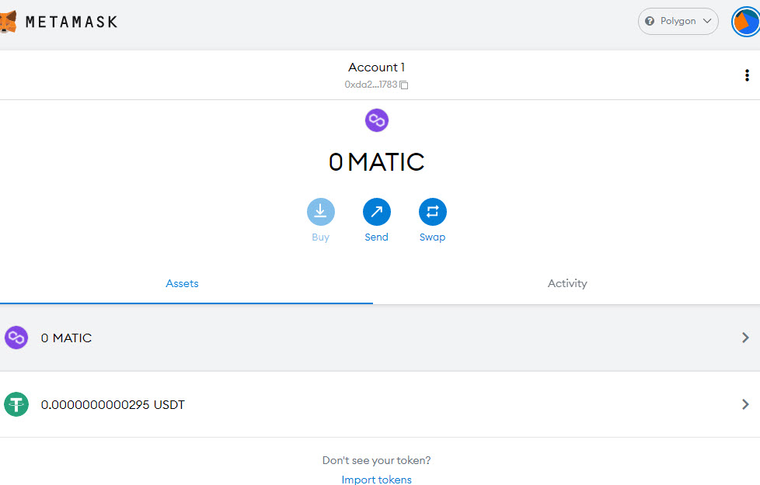Open the three-dot account options menu
The width and height of the screenshot is (760, 485).
point(747,75)
